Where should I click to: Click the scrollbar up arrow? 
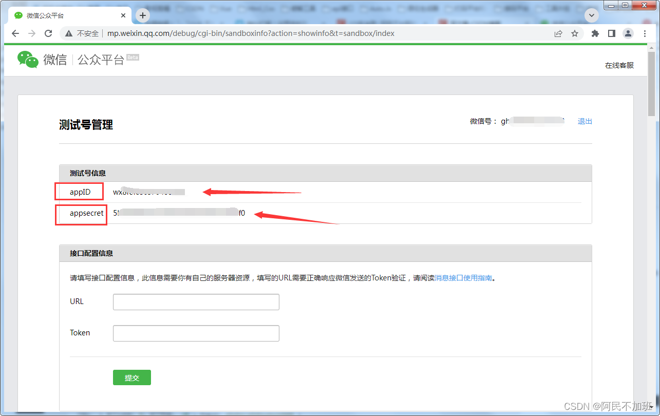click(651, 48)
